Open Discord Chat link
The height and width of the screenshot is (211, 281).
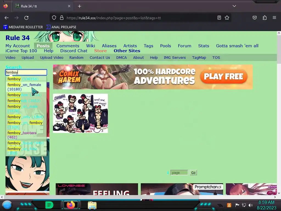[74, 51]
